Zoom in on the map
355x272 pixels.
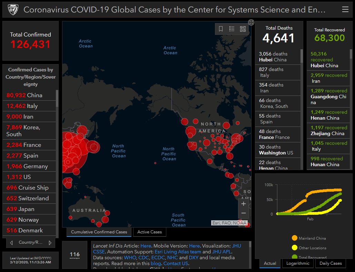tap(243, 204)
